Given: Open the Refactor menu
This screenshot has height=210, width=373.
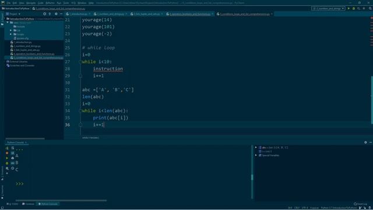Looking at the screenshot, I should 50,3.
